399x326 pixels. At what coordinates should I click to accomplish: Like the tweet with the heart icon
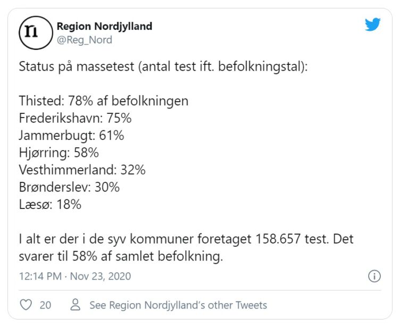tap(26, 305)
